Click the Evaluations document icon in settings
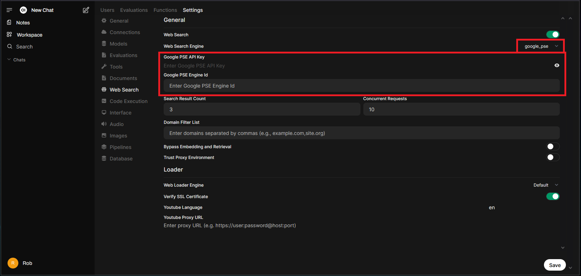This screenshot has width=581, height=276. tap(104, 55)
